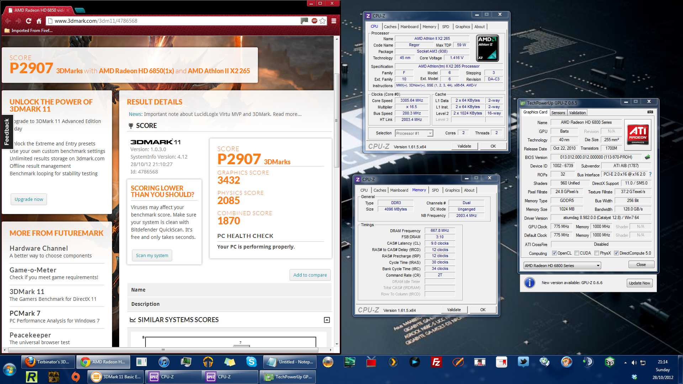The width and height of the screenshot is (683, 384).
Task: Open the new tab button in Chrome
Action: 80,10
